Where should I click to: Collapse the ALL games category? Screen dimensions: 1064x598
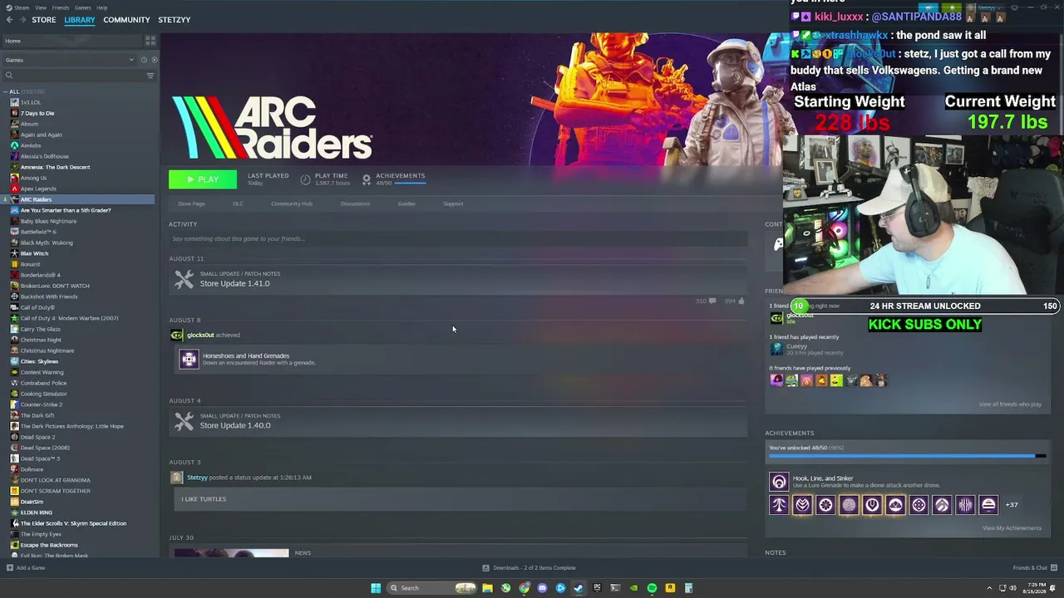(x=5, y=91)
